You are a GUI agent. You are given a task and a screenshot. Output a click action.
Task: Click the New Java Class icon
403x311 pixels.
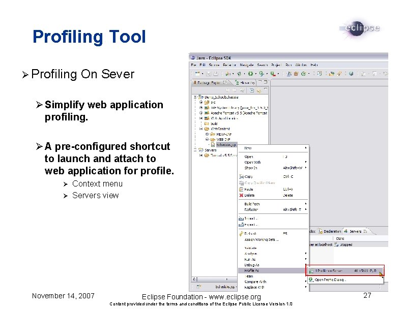tap(304, 74)
